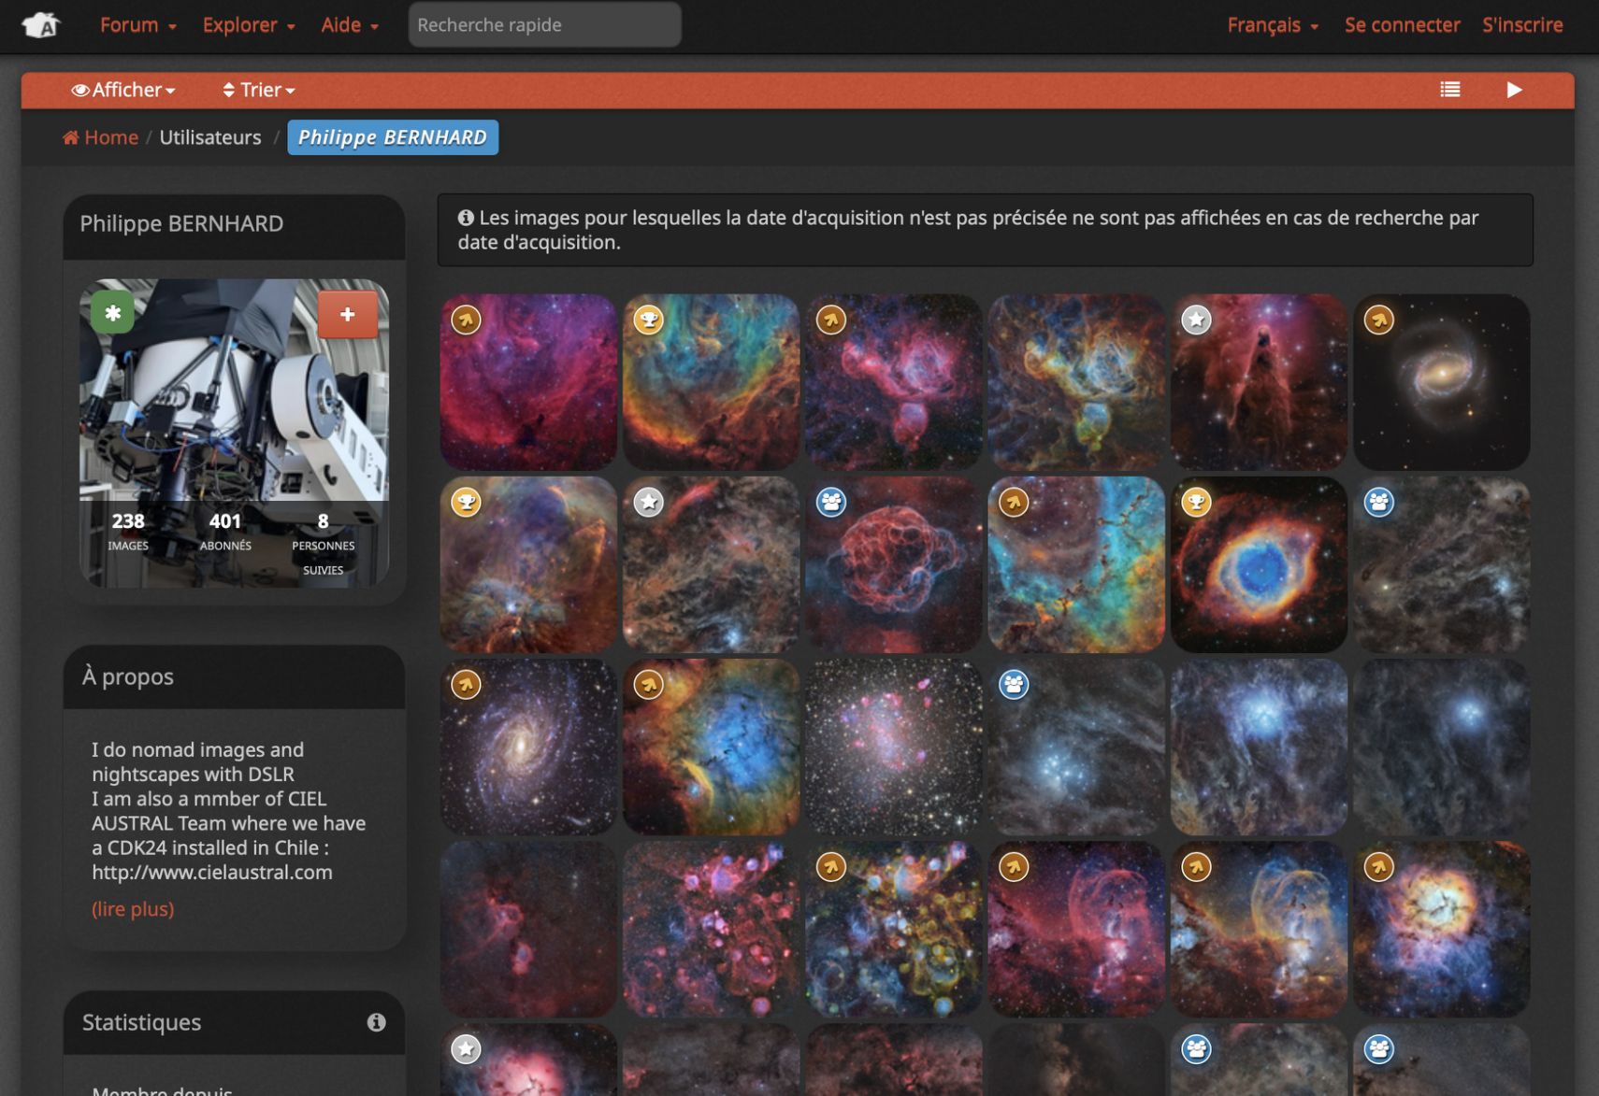Click collaborators badge on fifth bottom-row image
This screenshot has width=1599, height=1096.
[1196, 1048]
